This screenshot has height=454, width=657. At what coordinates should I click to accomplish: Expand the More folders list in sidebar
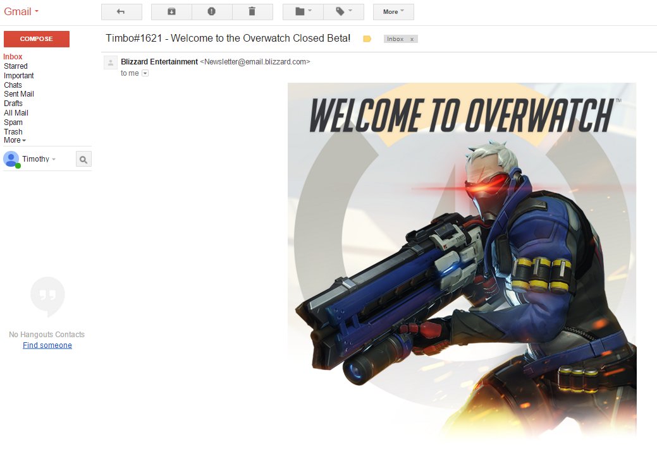point(15,140)
